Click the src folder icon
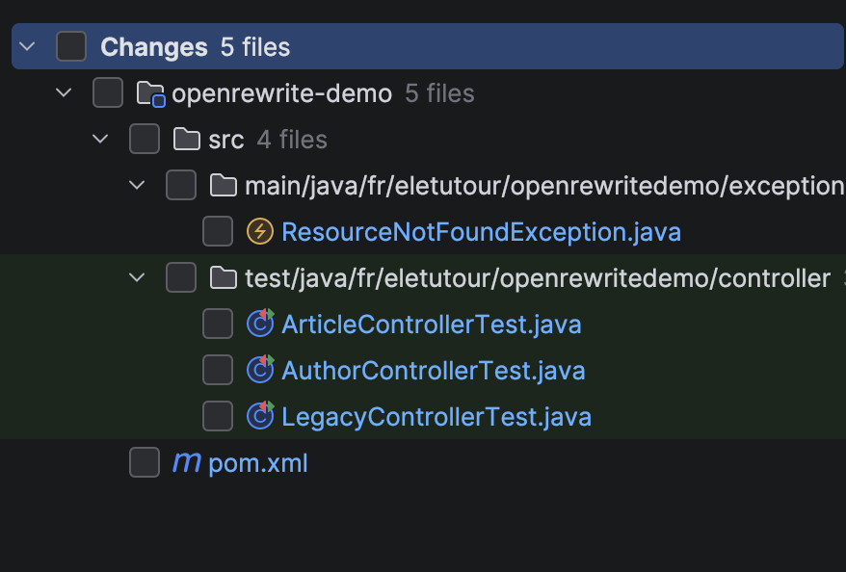 coord(187,140)
